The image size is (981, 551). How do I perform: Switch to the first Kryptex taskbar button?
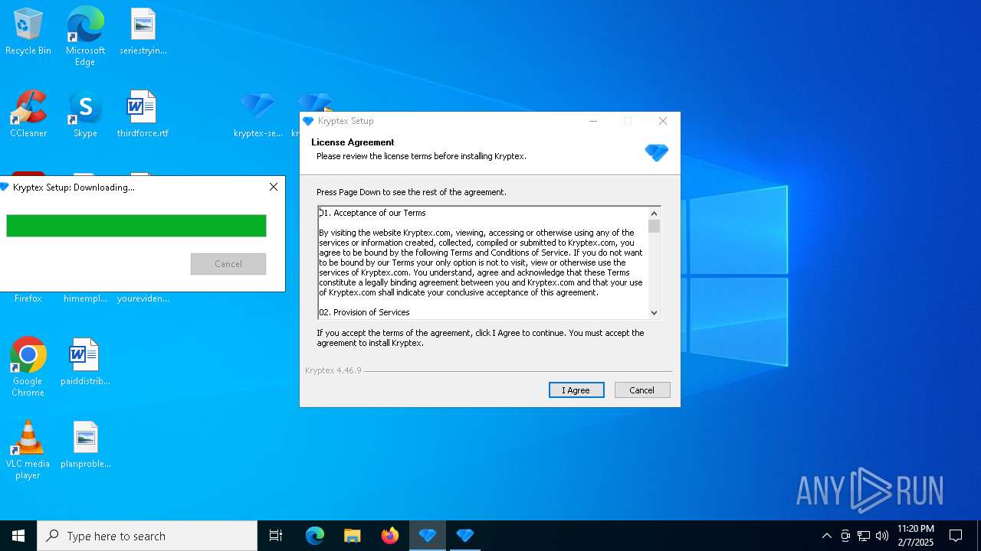428,536
